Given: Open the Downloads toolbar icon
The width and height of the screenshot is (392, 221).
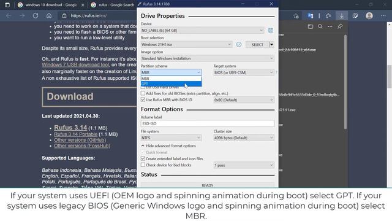Looking at the screenshot, I should (342, 16).
